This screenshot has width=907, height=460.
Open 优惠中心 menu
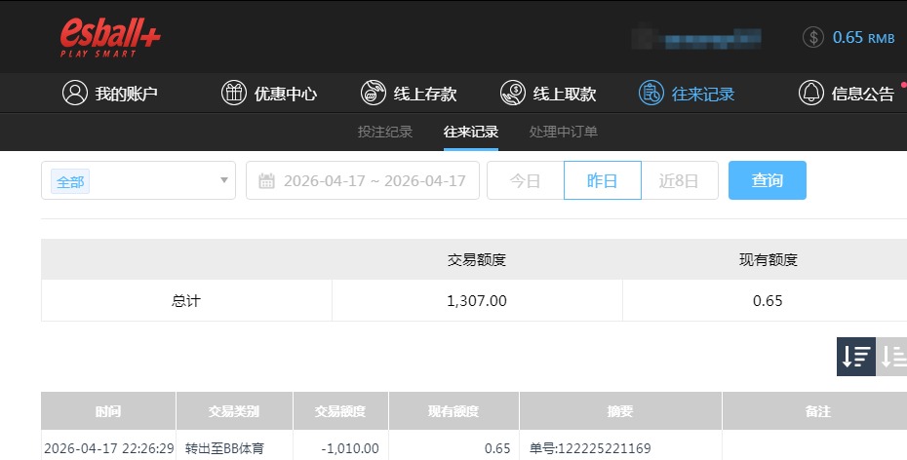point(269,93)
